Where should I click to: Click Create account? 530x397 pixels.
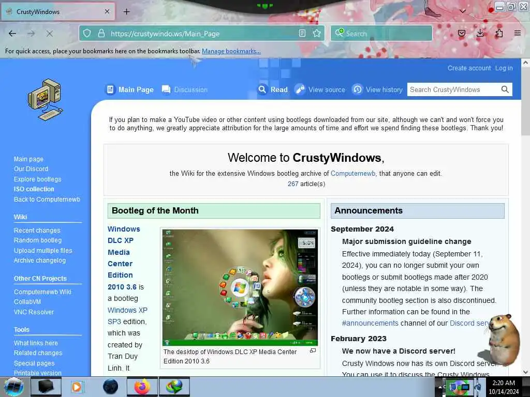tap(469, 68)
